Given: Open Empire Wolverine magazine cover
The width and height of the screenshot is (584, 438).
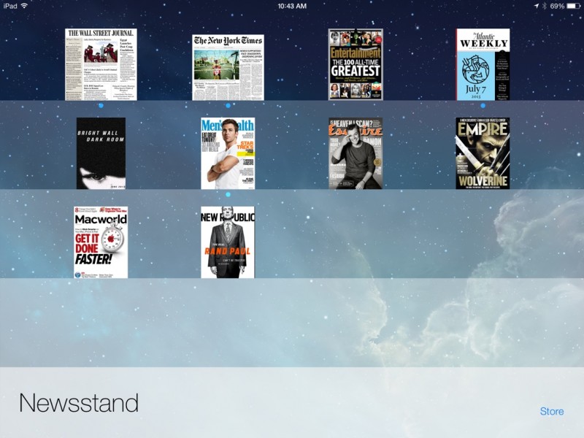Looking at the screenshot, I should click(483, 153).
